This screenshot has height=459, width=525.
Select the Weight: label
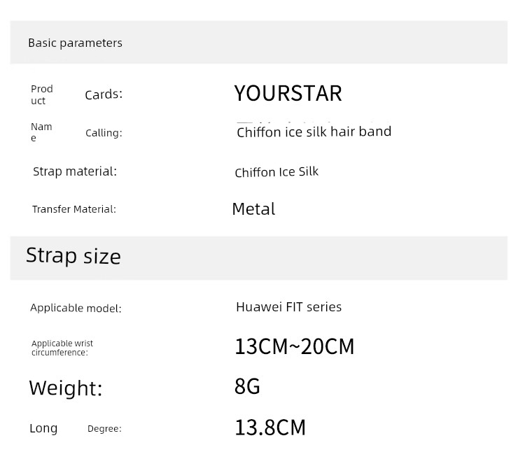pyautogui.click(x=66, y=388)
